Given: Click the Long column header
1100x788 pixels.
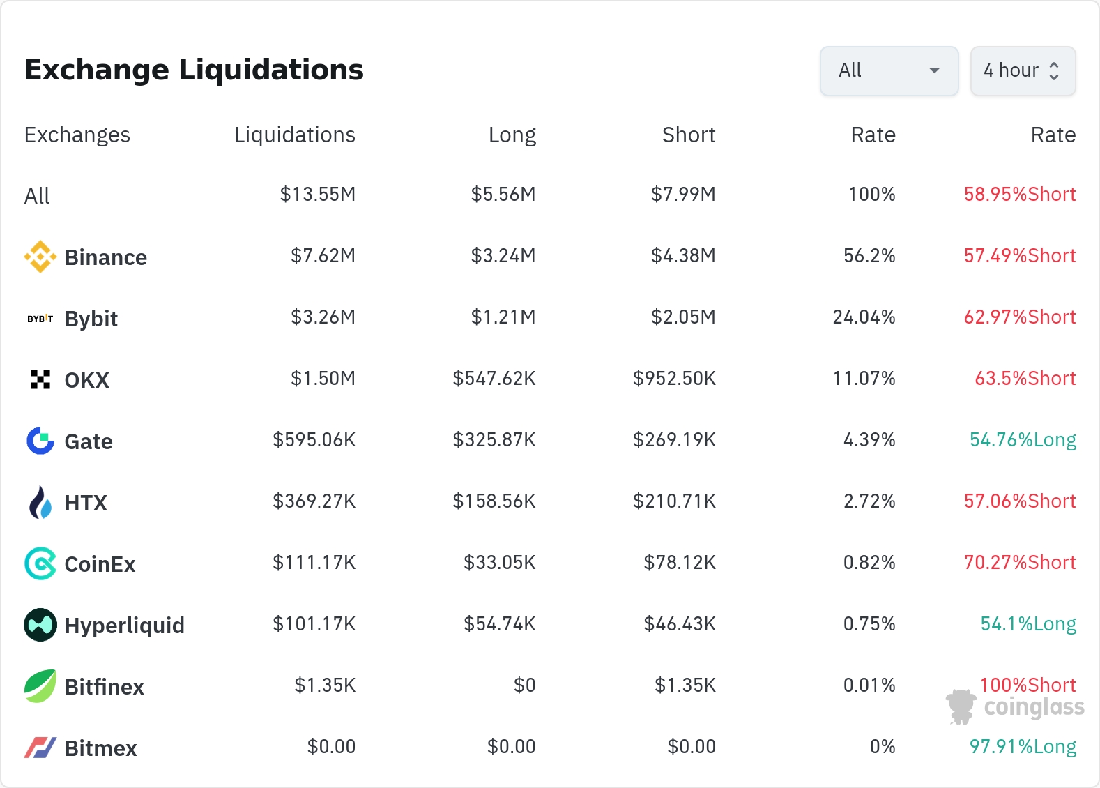Looking at the screenshot, I should point(512,135).
